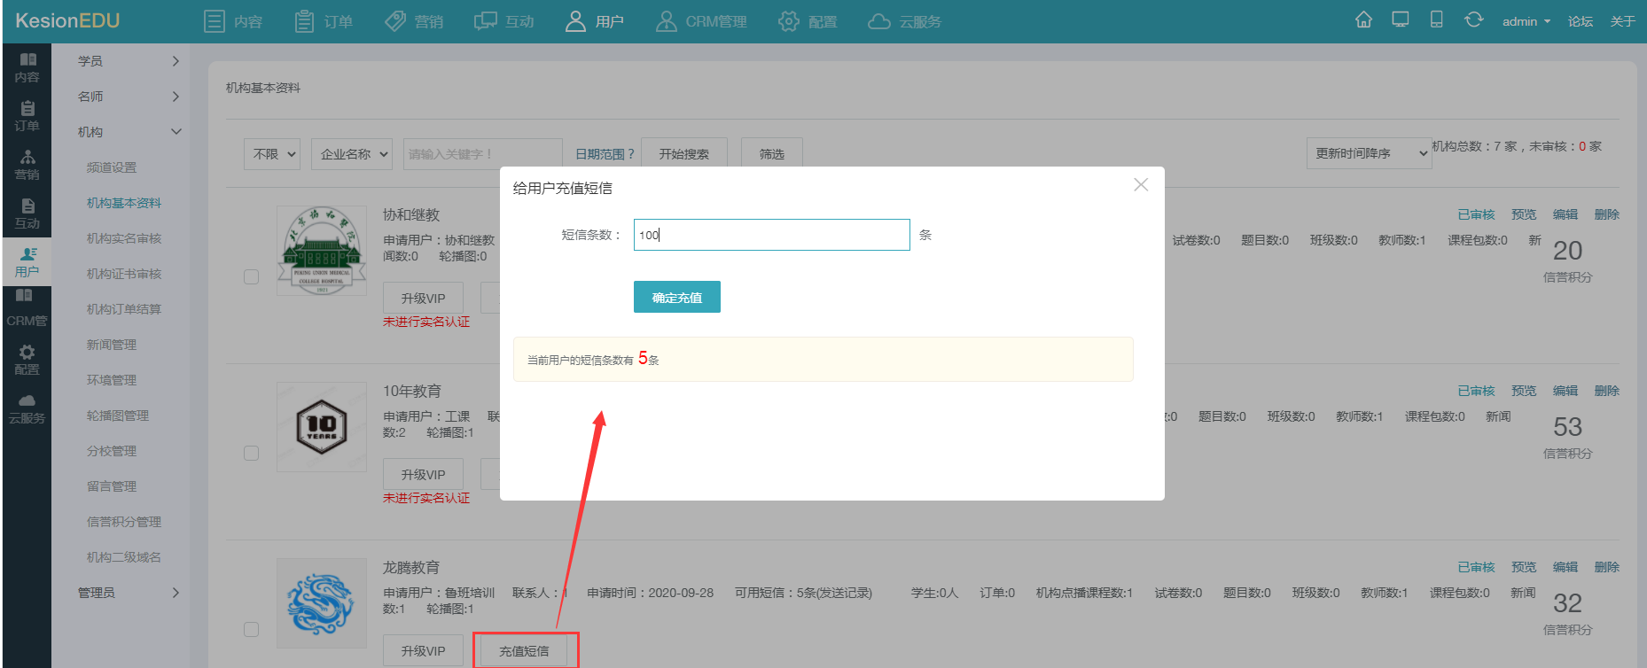The image size is (1647, 668).
Task: Click the 用户 icon in left sidebar
Action: pos(27,262)
